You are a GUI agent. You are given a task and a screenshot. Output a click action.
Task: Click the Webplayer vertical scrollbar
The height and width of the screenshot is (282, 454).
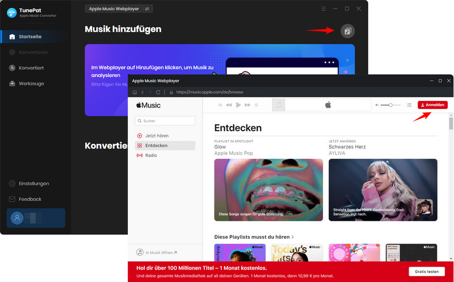pyautogui.click(x=451, y=123)
